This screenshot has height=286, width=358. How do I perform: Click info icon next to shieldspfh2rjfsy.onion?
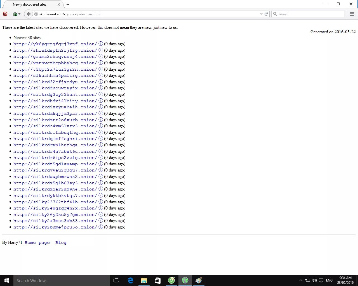(x=101, y=50)
